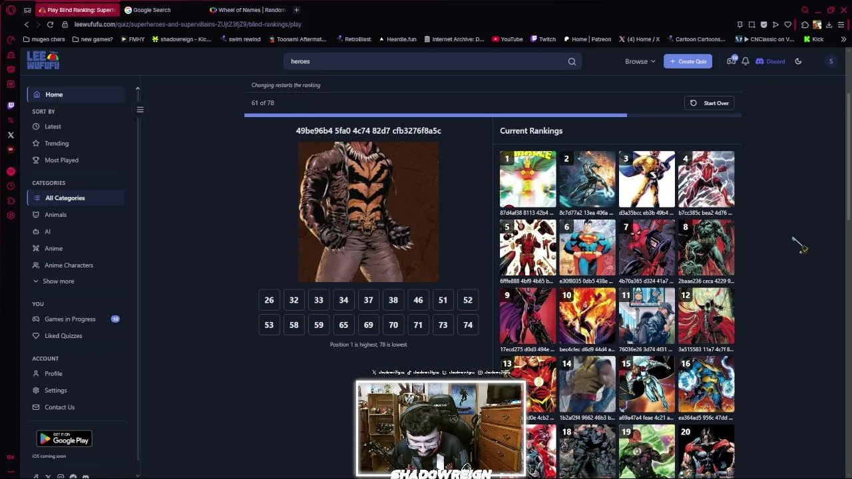852x479 pixels.
Task: Toggle the sidebar hamburger collapse button
Action: tap(140, 110)
